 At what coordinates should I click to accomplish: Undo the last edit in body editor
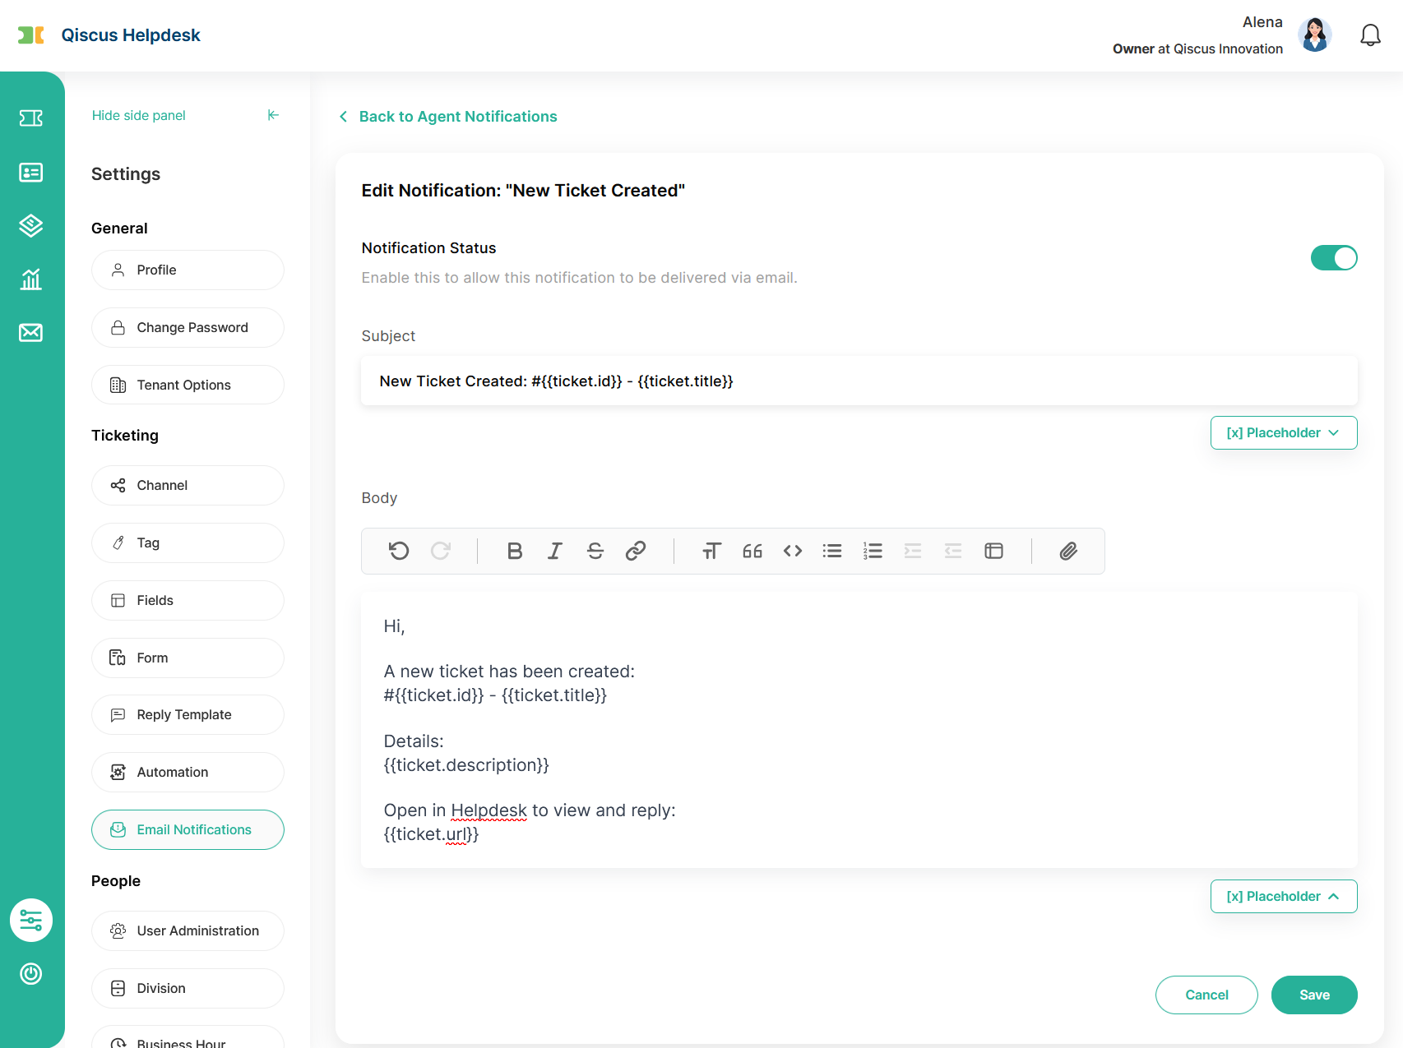pos(399,551)
